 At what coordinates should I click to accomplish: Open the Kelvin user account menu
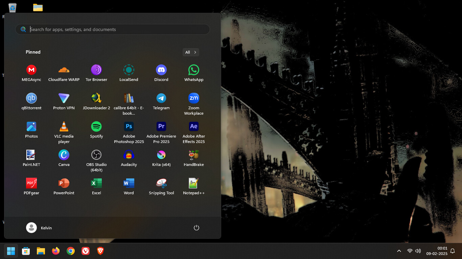(x=39, y=228)
